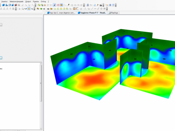Open the Finestra menu
Viewport: 175px width, 131px height.
[x=36, y=1]
